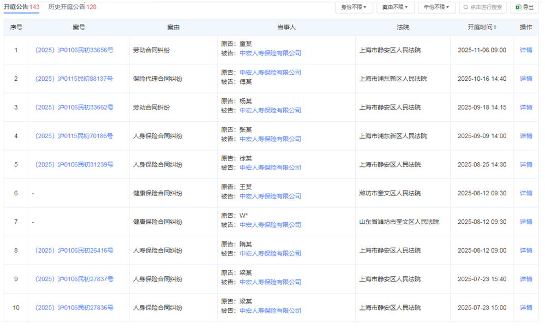Viewport: 545px width, 328px height.
Task: Open 详情 for the 2025-07-23 15:40 hearing
Action: [x=526, y=279]
